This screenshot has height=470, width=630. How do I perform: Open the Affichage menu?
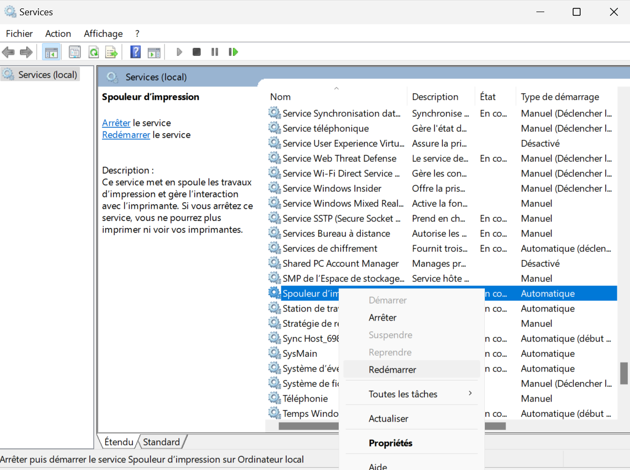(103, 34)
